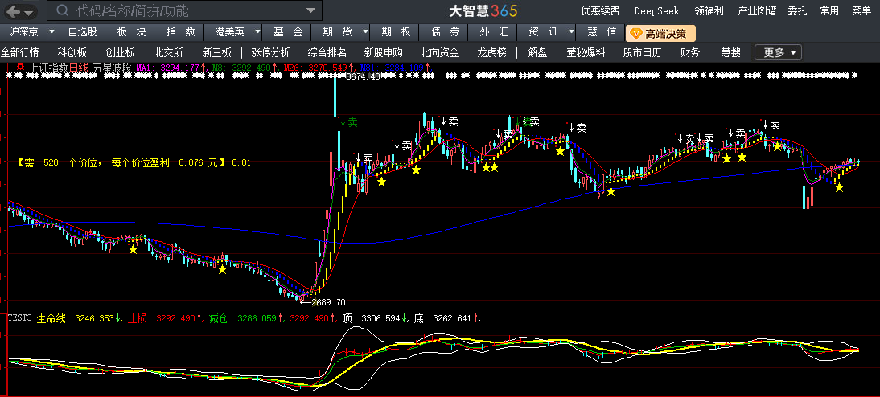880x397 pixels.
Task: Click 领福利 in the top bar
Action: click(709, 10)
